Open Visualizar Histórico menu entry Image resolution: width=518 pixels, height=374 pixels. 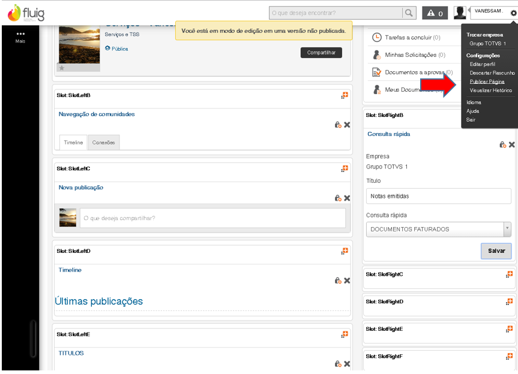pos(490,91)
